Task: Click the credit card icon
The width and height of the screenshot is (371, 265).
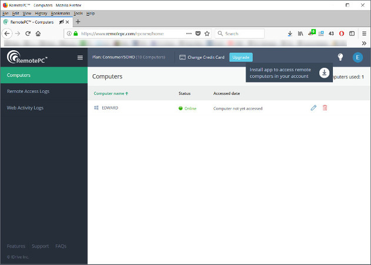Action: [x=182, y=57]
